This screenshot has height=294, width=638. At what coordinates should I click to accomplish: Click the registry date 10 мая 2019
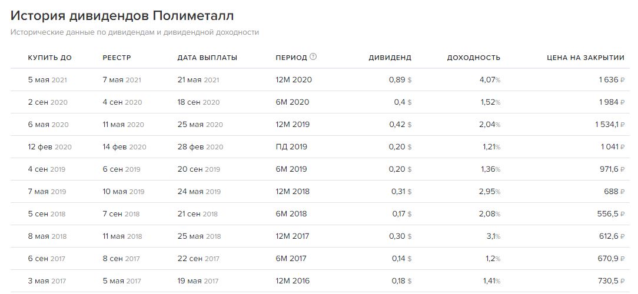[123, 192]
